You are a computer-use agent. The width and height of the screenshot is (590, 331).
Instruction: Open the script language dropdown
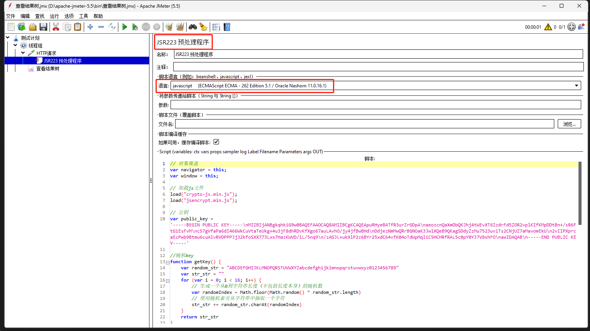click(577, 86)
